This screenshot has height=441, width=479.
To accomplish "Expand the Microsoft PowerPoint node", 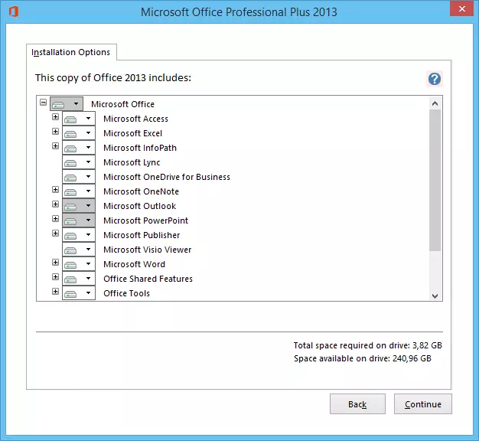I will point(55,218).
